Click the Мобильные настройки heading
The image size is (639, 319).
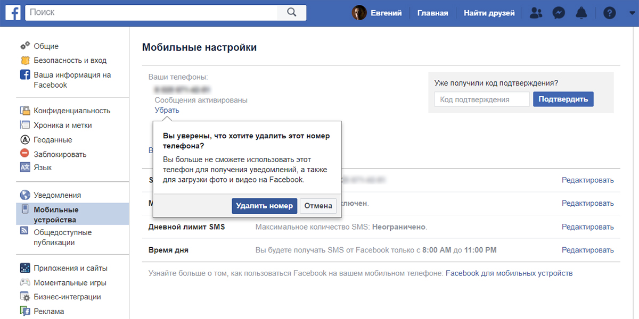[x=199, y=47]
